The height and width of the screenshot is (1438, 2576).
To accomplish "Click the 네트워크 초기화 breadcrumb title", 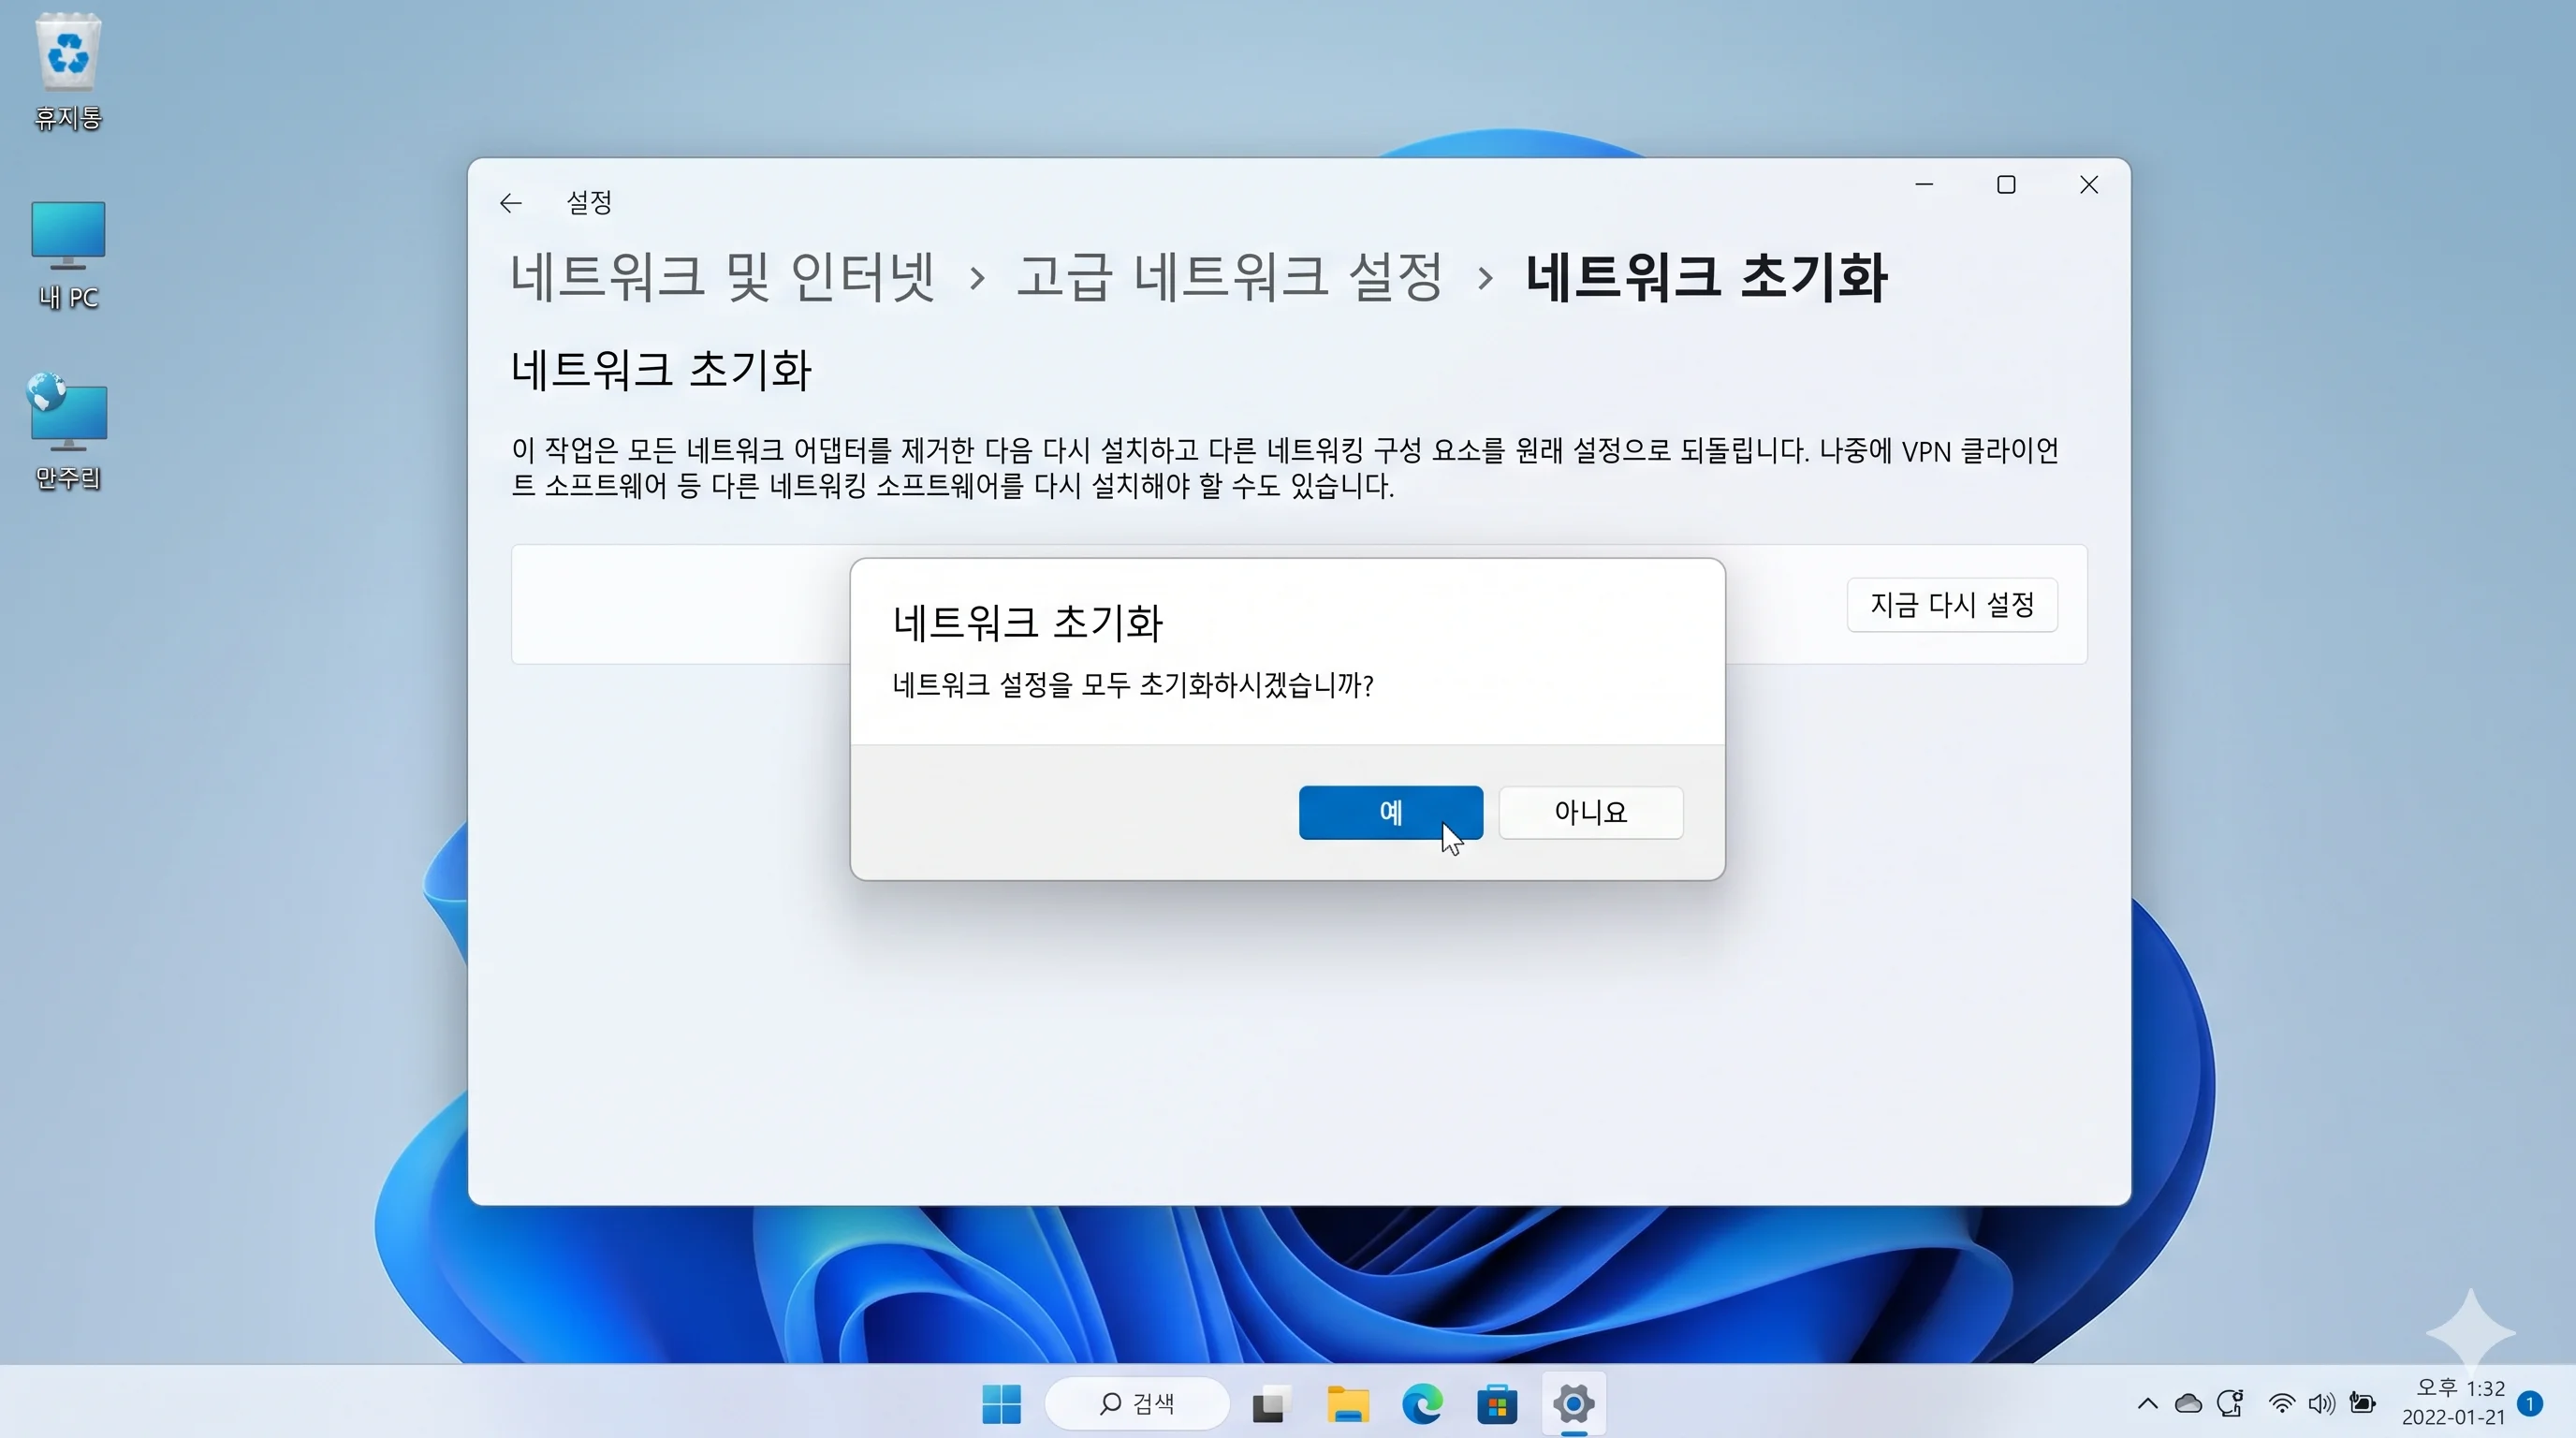I will [1706, 277].
